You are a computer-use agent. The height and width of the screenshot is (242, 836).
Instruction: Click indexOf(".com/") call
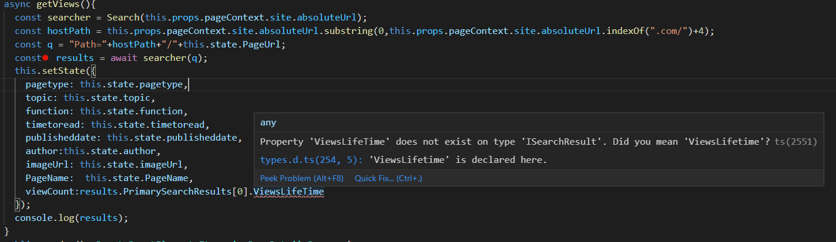click(x=650, y=30)
